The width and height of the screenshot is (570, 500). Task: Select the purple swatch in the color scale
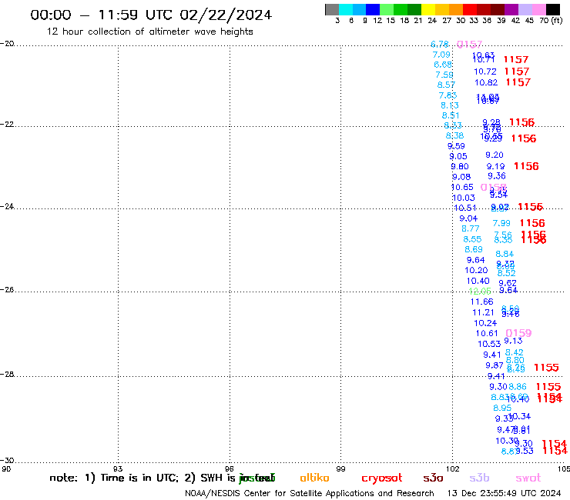coord(511,9)
